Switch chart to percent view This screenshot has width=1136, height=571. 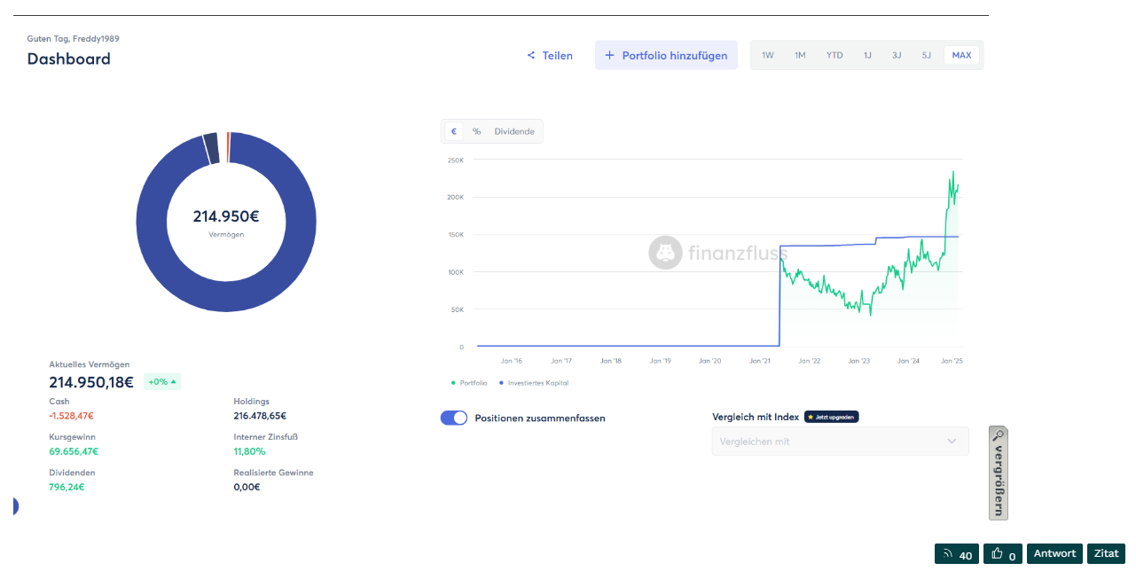click(x=476, y=131)
